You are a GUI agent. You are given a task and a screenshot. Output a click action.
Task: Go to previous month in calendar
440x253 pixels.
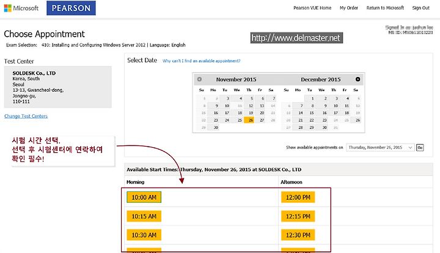199,79
